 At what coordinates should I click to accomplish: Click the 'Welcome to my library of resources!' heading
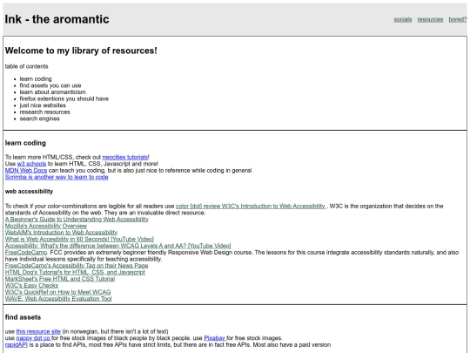click(81, 51)
